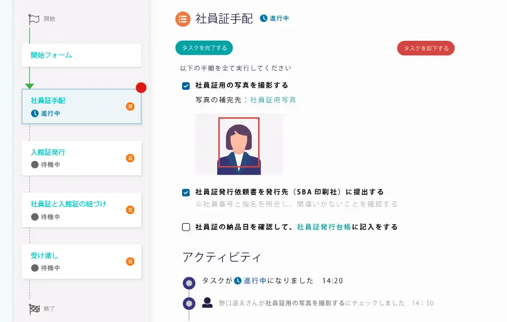
Task: Open the 社員証発行台帳 link
Action: click(324, 227)
